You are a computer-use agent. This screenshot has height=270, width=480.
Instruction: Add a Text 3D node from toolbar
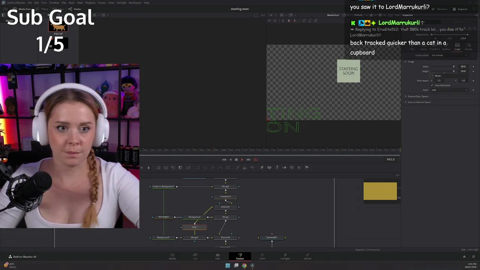click(276, 168)
